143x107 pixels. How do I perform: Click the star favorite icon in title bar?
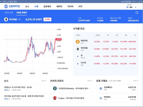(122, 2)
